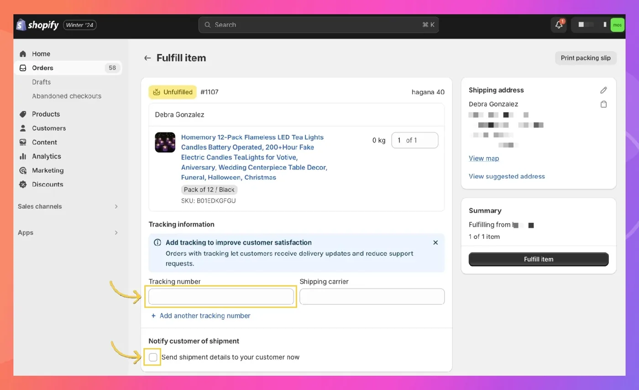Image resolution: width=639 pixels, height=390 pixels.
Task: Click the Orders count badge 56
Action: pyautogui.click(x=112, y=68)
